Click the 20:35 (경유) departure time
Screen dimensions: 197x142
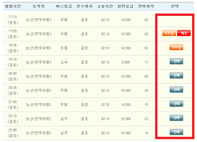pos(13,91)
